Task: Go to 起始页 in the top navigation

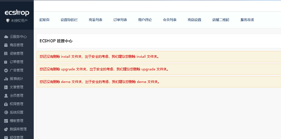Action: [44, 20]
